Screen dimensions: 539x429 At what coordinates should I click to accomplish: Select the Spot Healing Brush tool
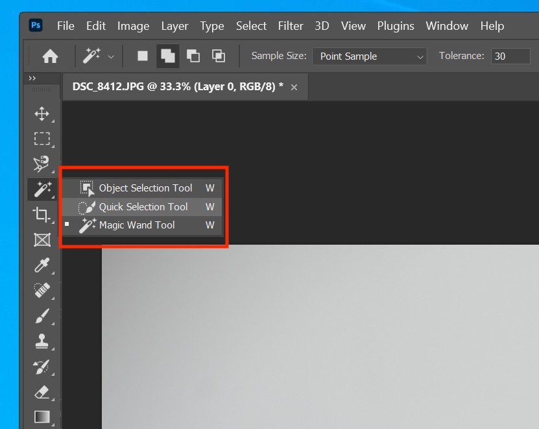click(x=42, y=290)
